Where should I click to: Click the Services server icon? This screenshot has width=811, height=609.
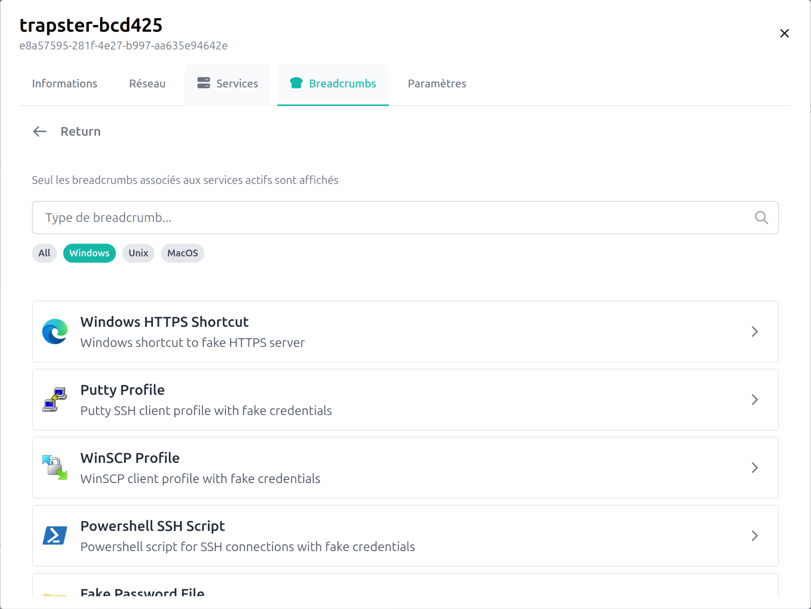203,83
